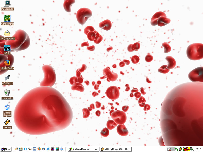The width and height of the screenshot is (203, 152).
Task: Click the Start button
Action: point(6,149)
